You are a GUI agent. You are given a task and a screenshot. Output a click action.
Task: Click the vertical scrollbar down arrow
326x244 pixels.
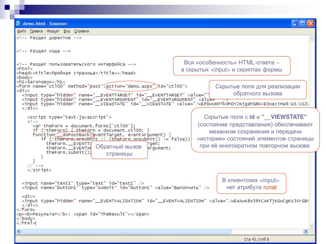coord(311,226)
